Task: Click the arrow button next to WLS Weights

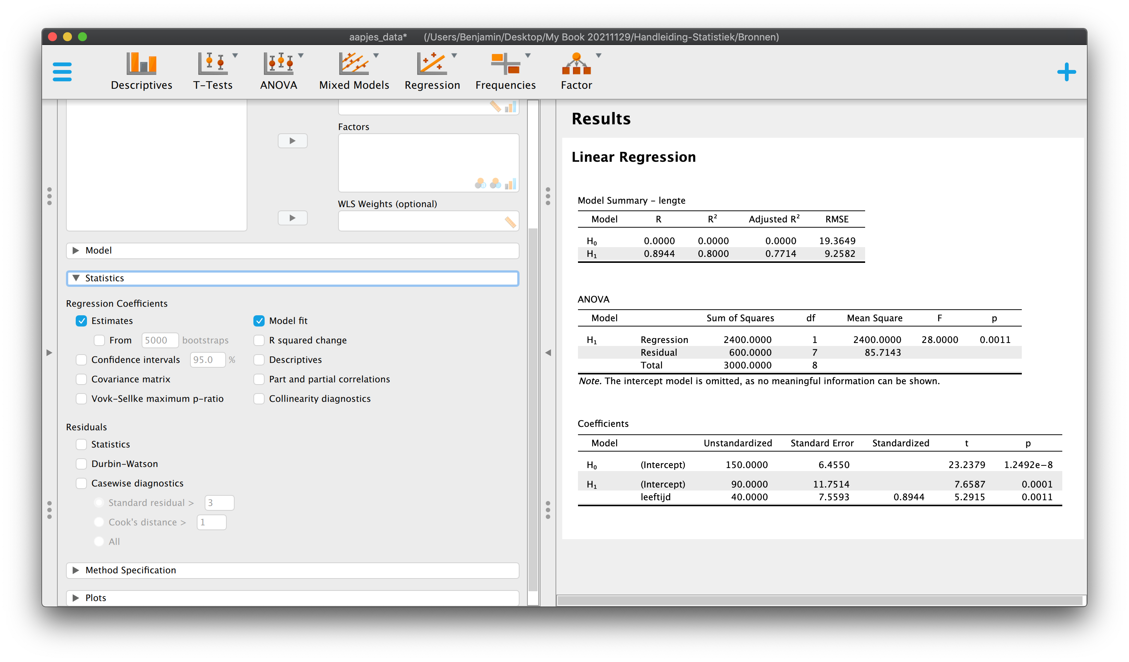Action: point(292,218)
